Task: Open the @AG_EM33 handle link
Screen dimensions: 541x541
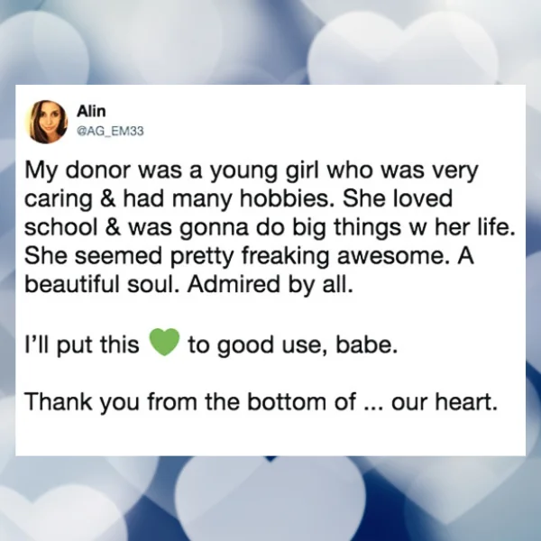Action: (110, 132)
